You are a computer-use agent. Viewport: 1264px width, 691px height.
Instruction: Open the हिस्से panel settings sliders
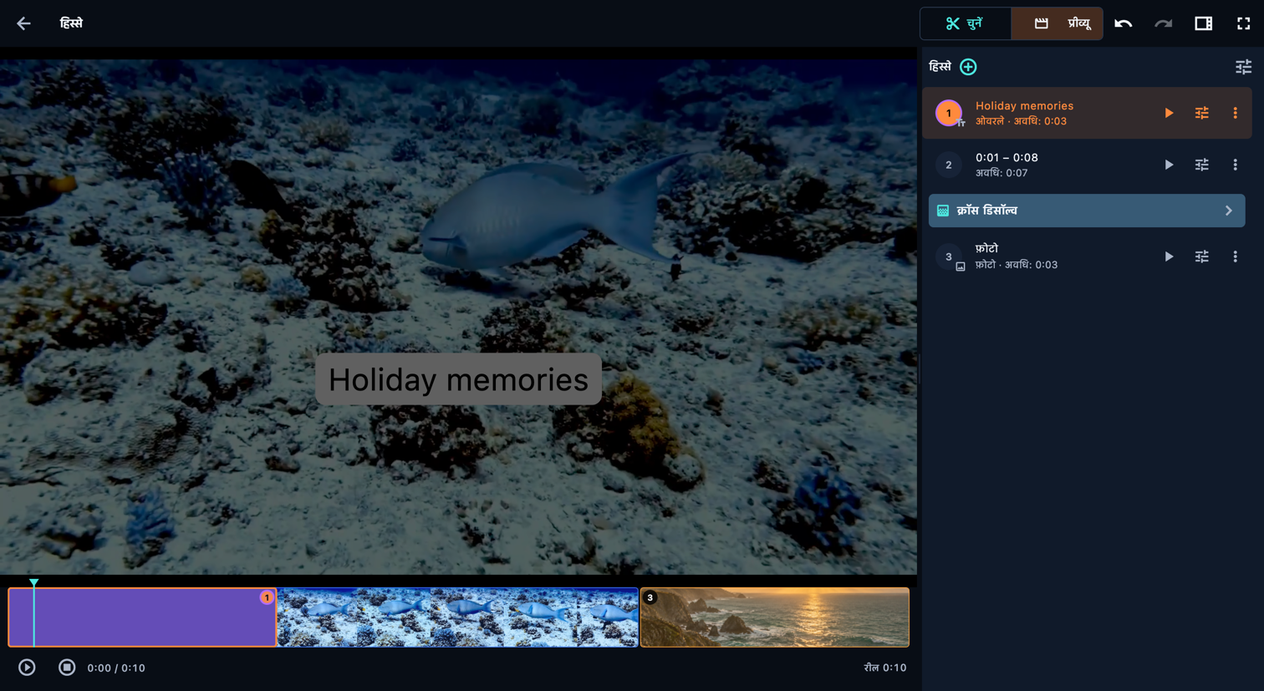tap(1243, 67)
